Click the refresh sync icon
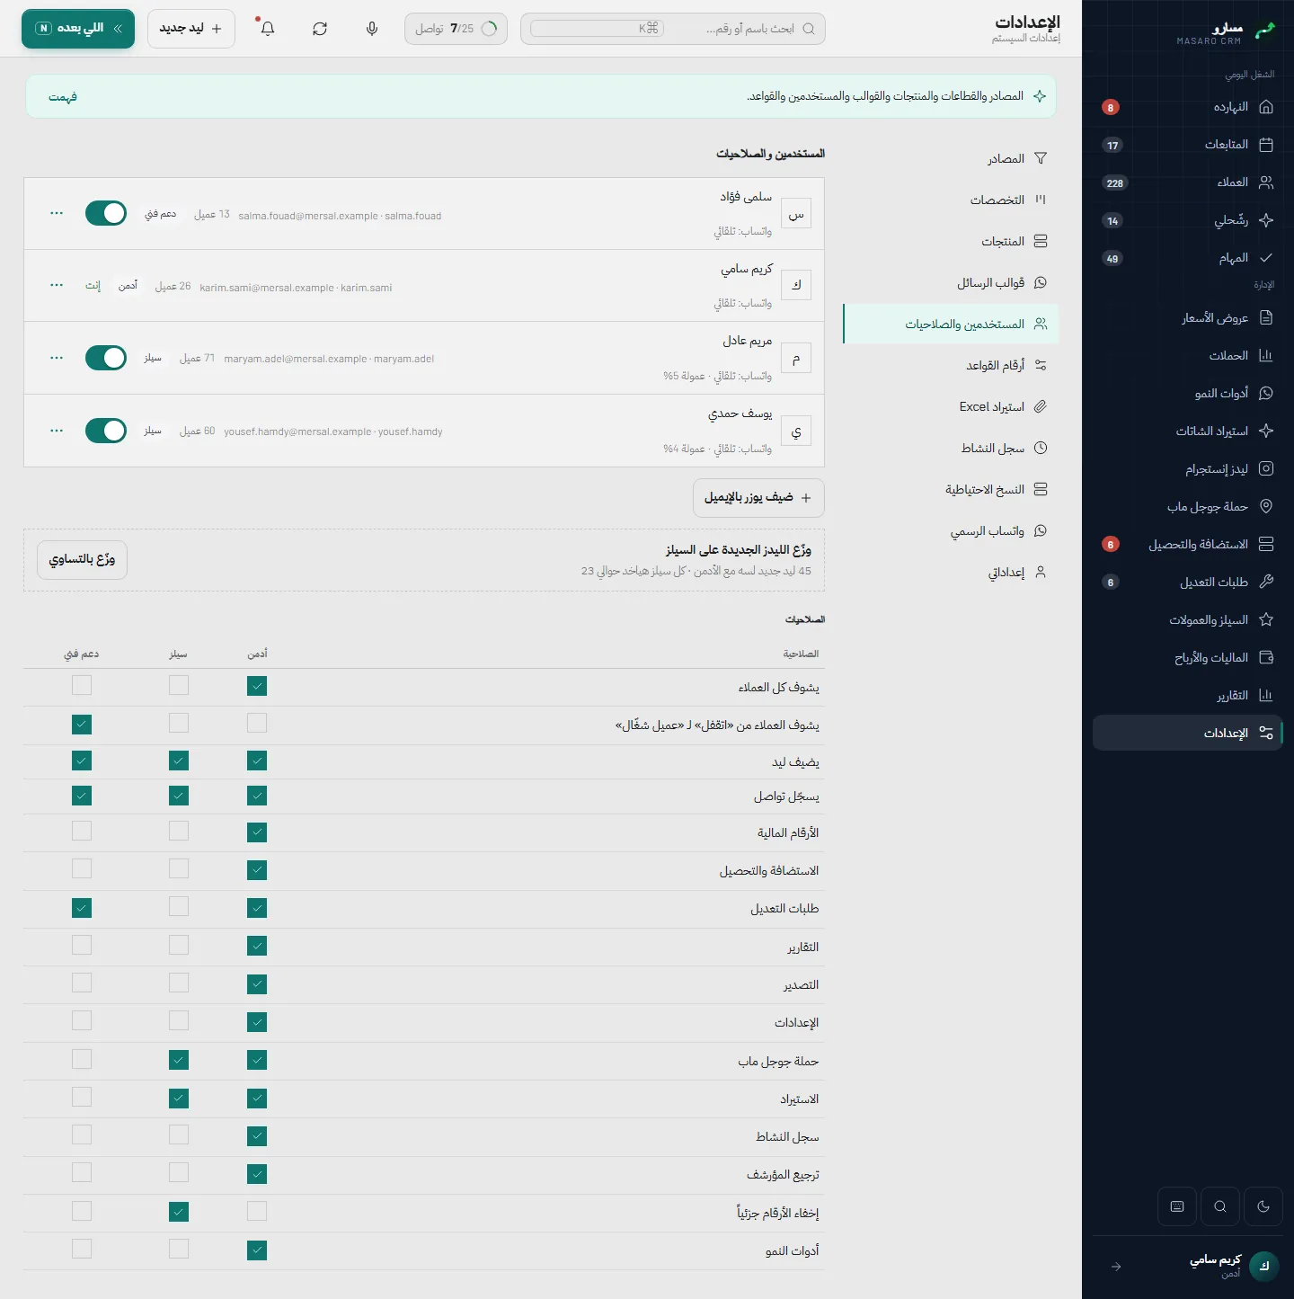The width and height of the screenshot is (1294, 1299). [x=320, y=29]
